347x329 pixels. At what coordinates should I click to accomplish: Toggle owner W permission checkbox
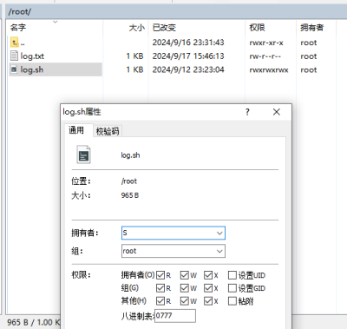(x=185, y=275)
